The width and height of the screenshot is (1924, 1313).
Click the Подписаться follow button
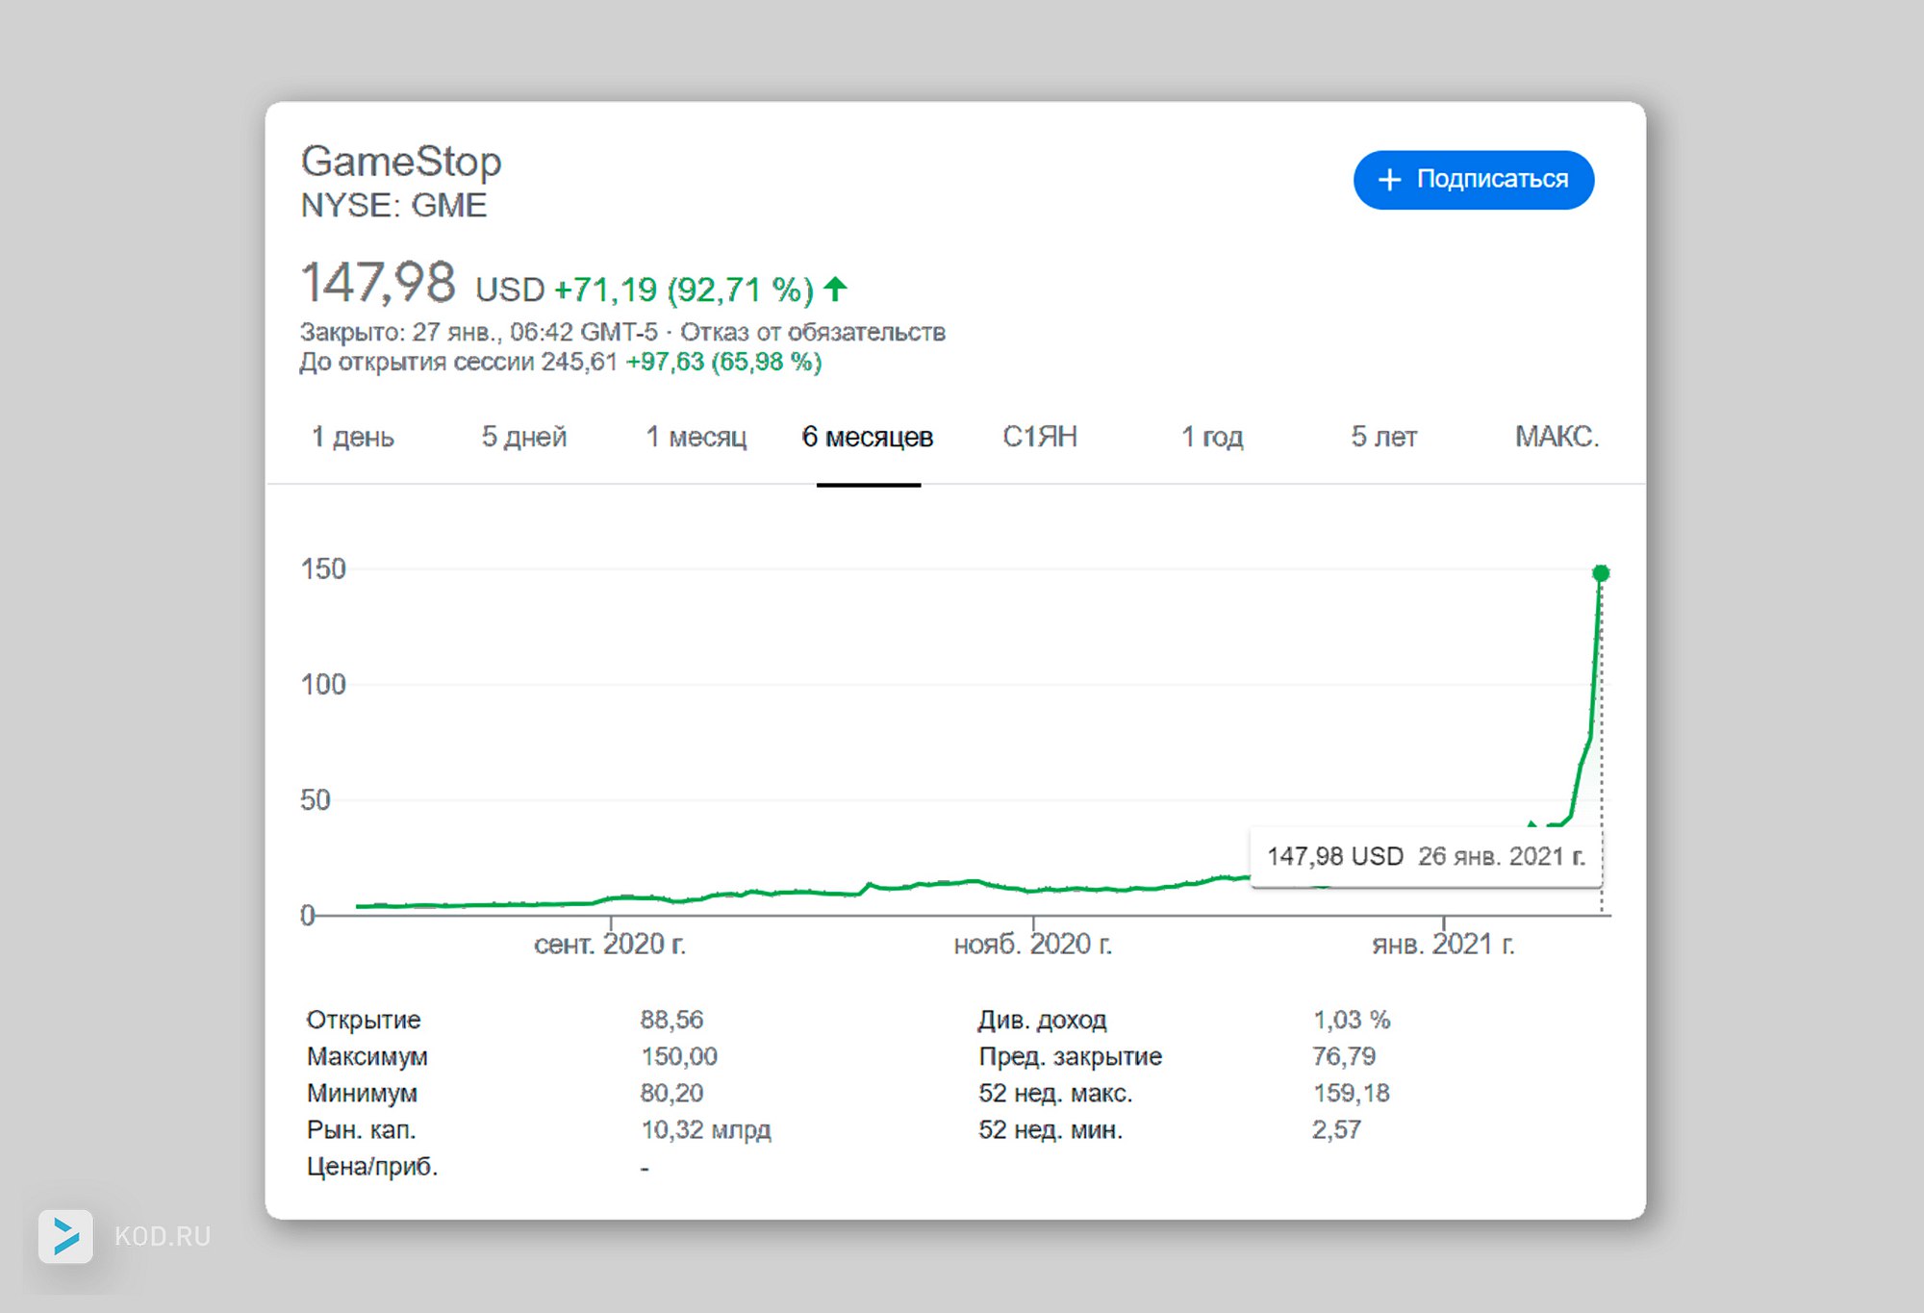tap(1473, 180)
